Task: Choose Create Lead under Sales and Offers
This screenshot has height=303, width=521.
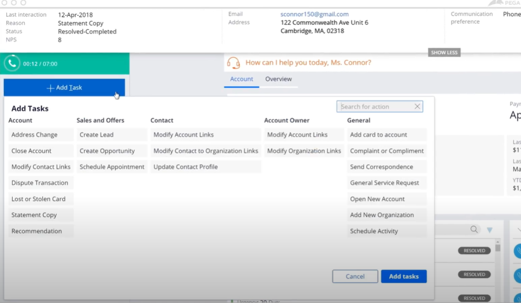Action: point(112,134)
